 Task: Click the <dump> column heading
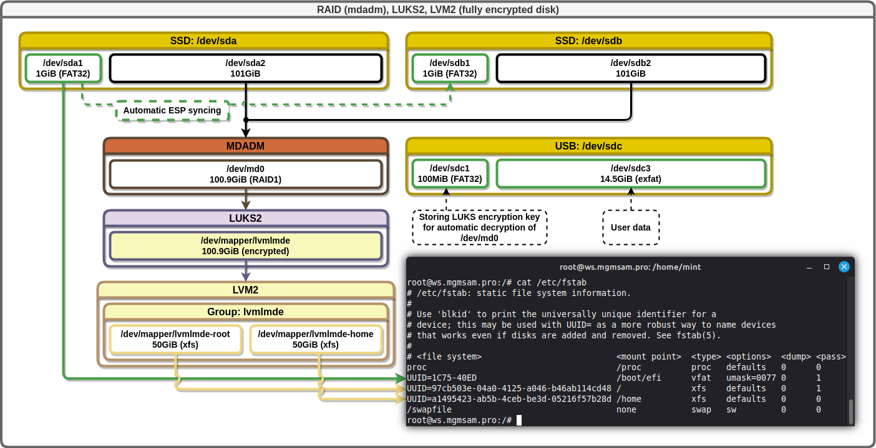(796, 356)
